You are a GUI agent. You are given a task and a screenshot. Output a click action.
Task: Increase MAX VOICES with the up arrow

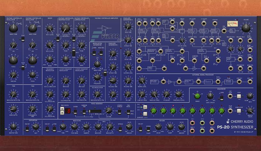coord(62,109)
